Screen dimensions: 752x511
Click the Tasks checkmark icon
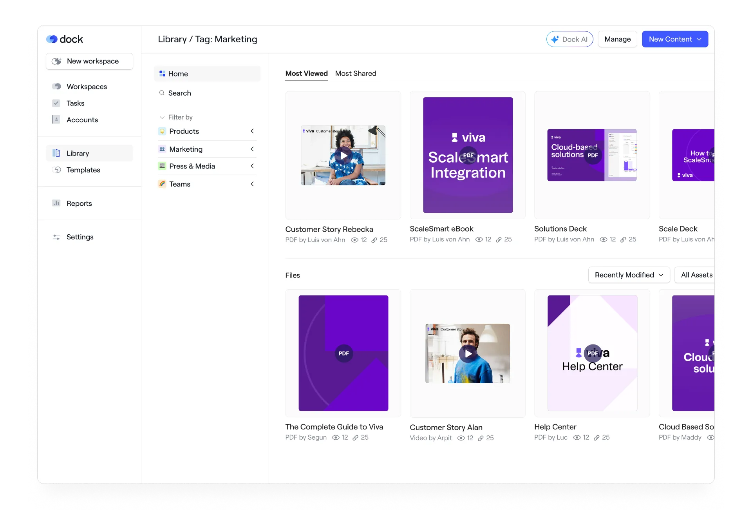[x=56, y=103]
